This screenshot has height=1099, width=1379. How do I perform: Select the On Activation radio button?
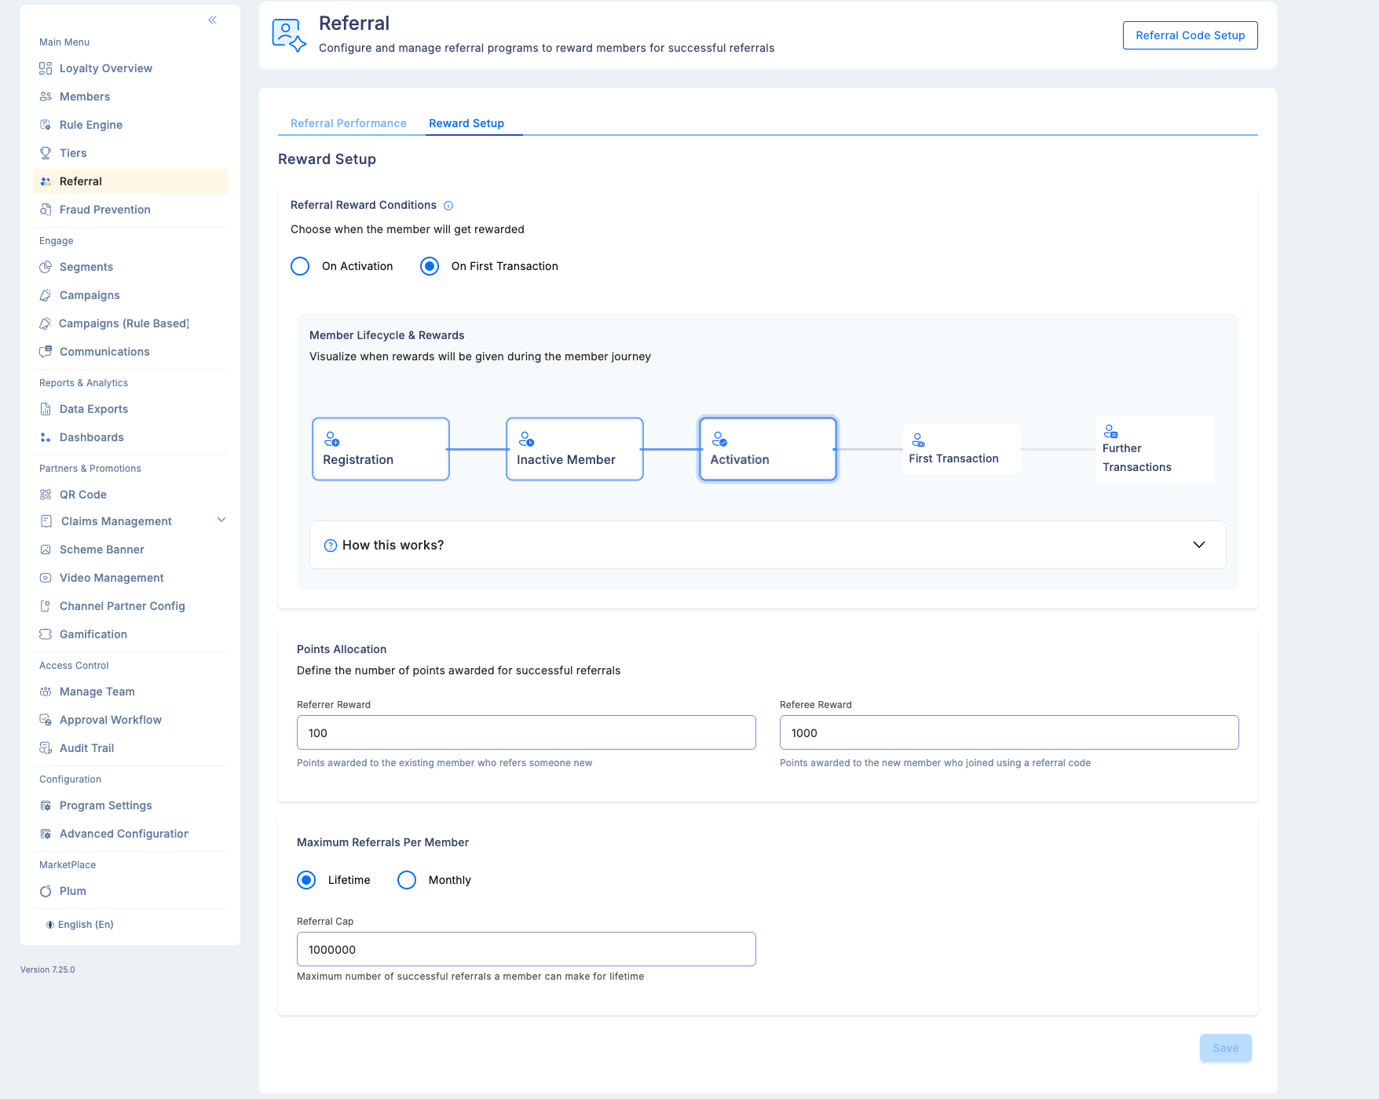300,266
